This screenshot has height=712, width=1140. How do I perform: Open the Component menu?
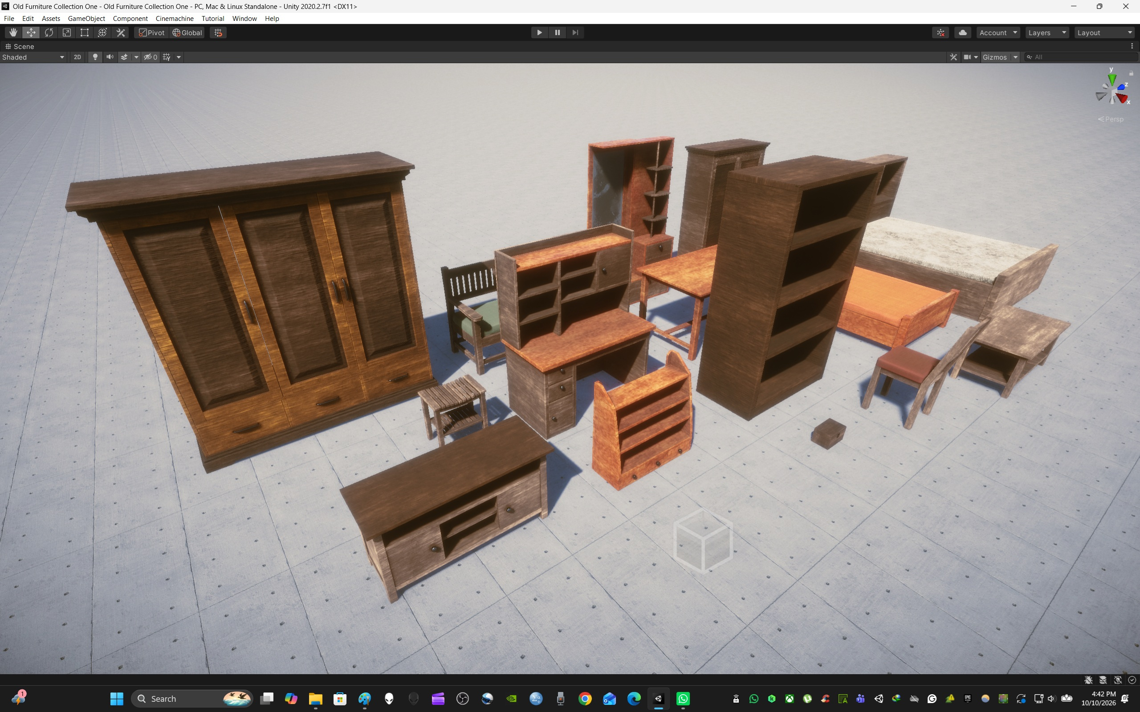tap(130, 18)
